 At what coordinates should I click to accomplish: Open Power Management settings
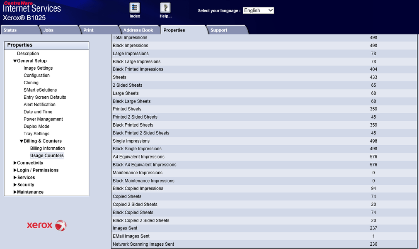point(43,119)
